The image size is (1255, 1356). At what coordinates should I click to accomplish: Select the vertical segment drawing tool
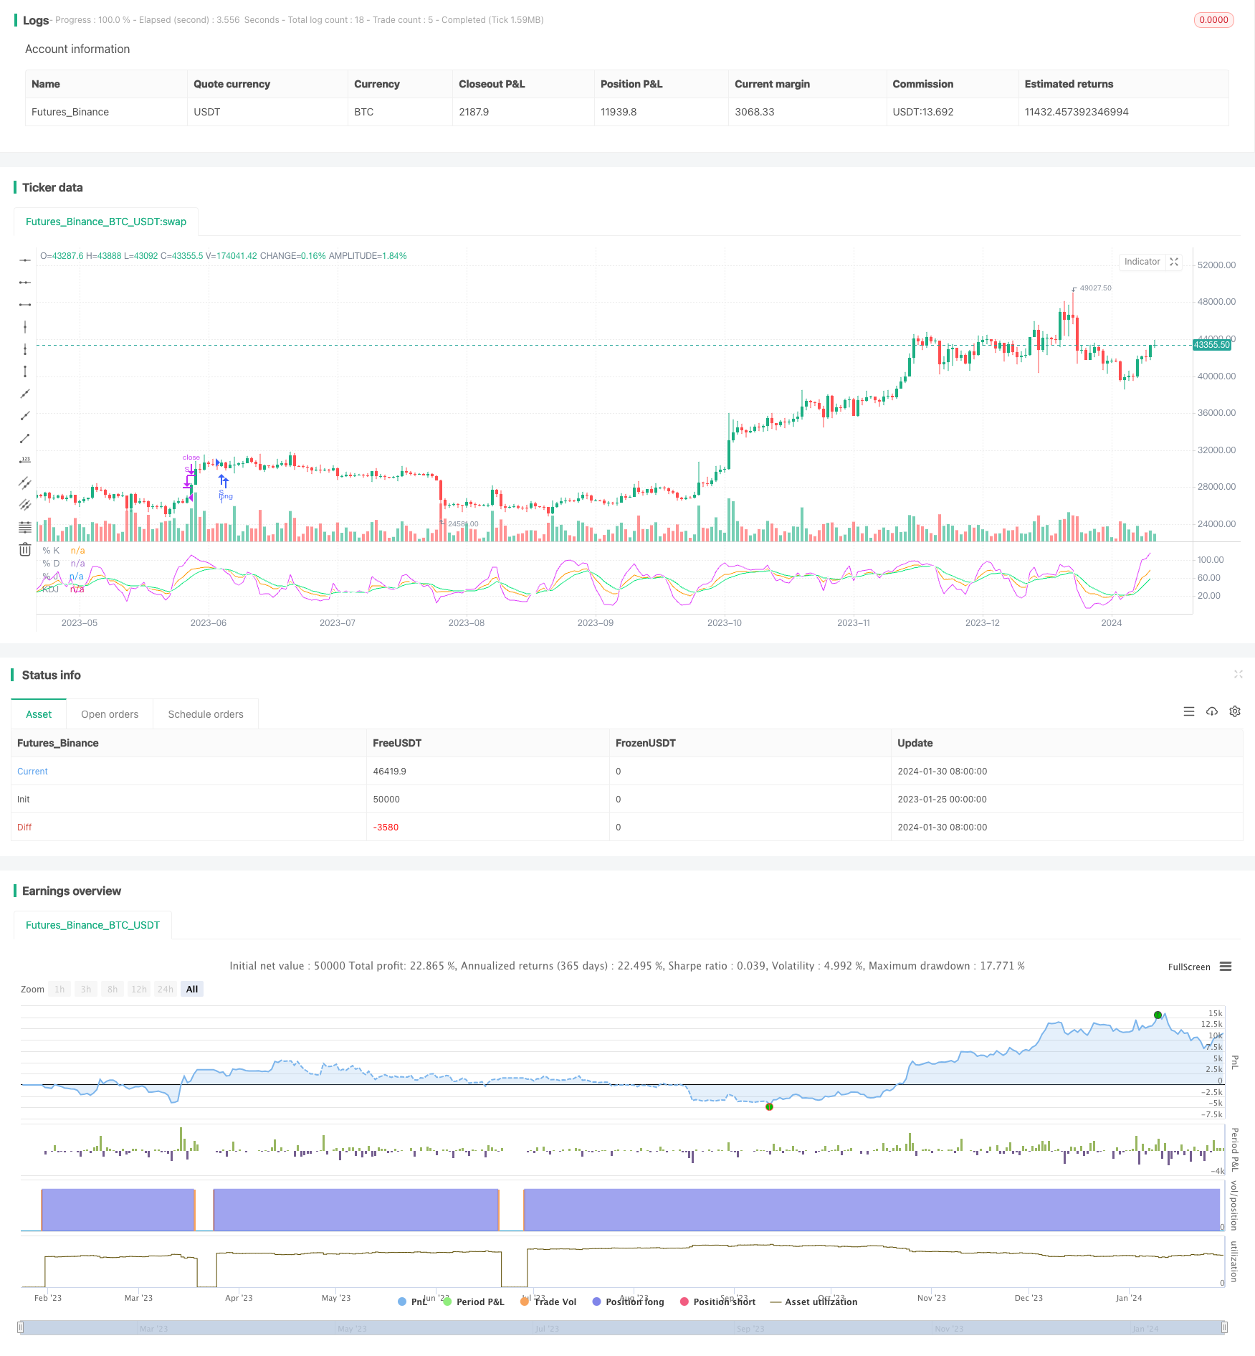click(x=25, y=371)
